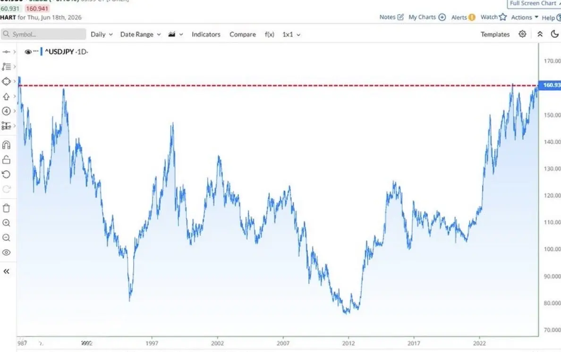Image resolution: width=561 pixels, height=352 pixels.
Task: Click the 160.93 current price label
Action: coord(550,85)
